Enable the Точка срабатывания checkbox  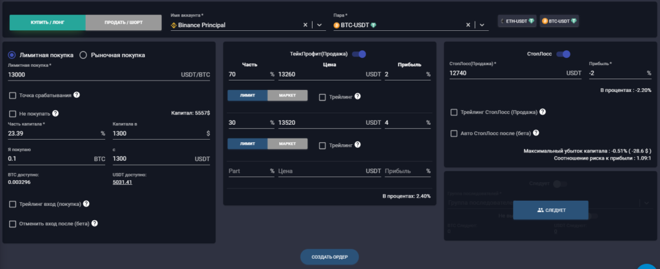point(13,95)
